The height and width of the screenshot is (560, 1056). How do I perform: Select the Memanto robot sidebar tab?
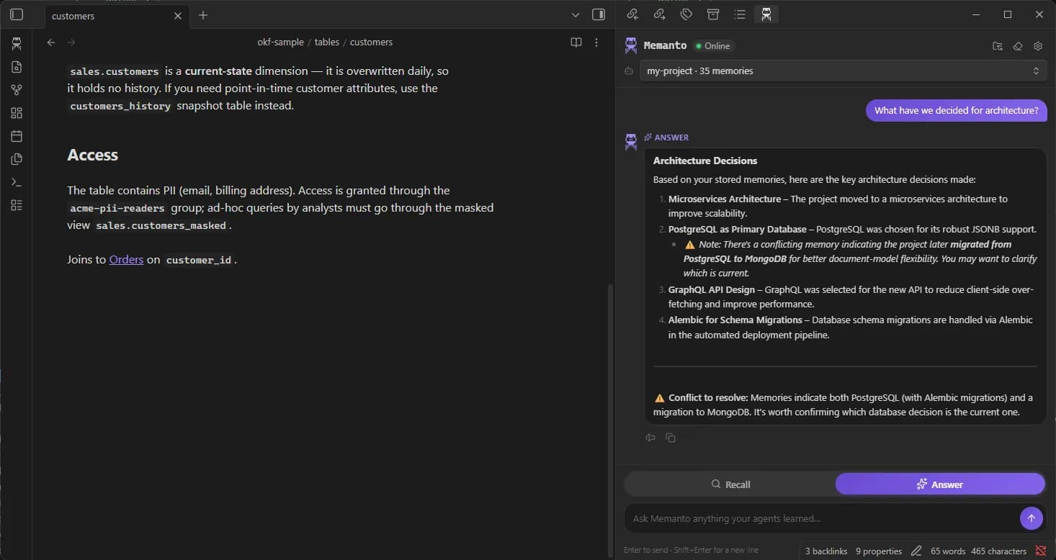pos(766,14)
